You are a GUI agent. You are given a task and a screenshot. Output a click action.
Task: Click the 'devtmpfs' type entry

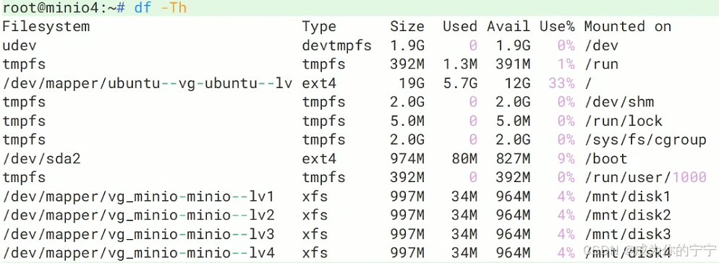(x=336, y=46)
